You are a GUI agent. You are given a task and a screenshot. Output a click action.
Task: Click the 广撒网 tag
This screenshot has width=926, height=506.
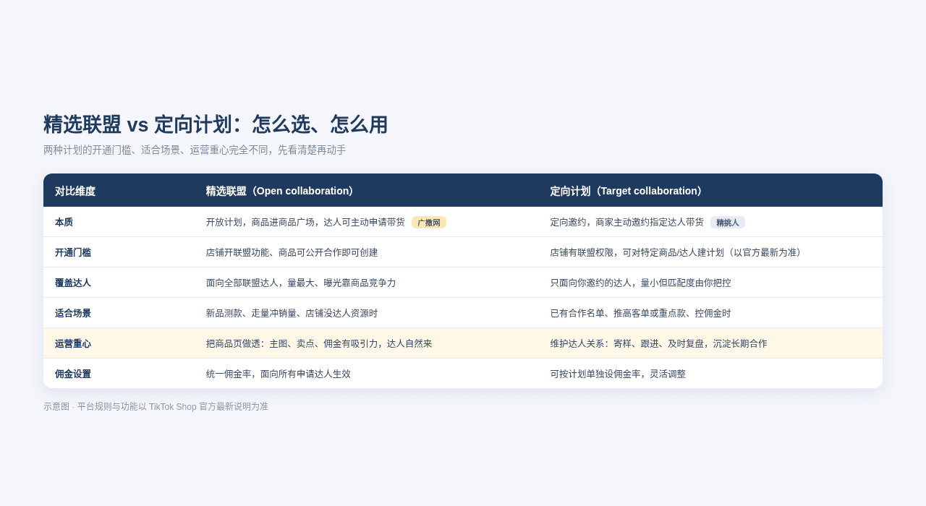pos(429,223)
